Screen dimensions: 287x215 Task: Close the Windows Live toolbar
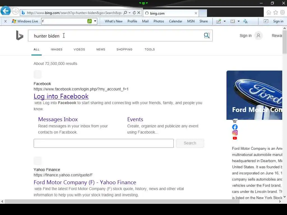[6, 21]
